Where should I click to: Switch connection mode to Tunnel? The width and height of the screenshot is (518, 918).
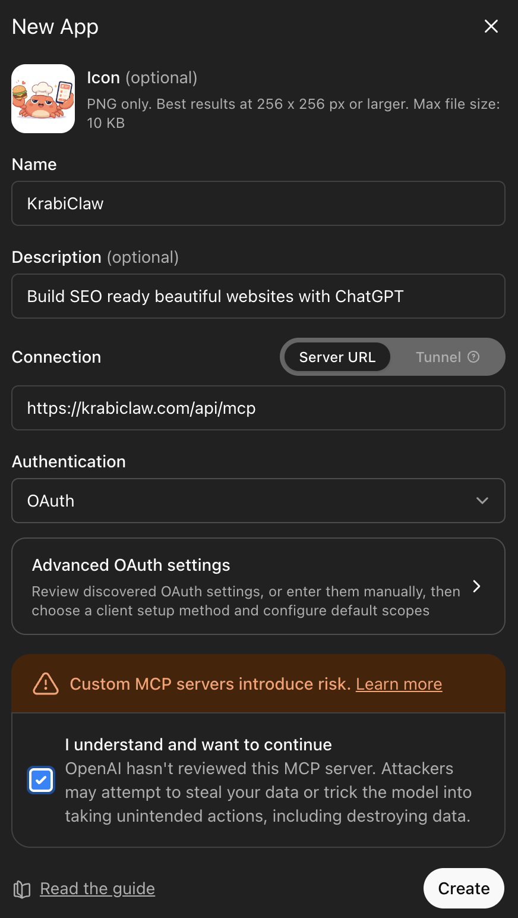coord(438,357)
